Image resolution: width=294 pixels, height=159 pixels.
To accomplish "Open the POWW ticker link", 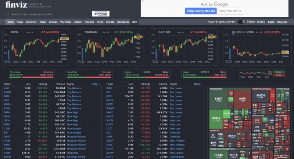I will click(110, 108).
